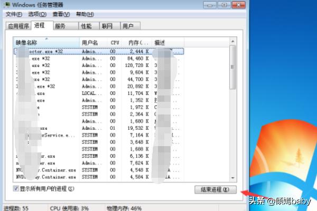317x211 pixels.
Task: Click the 进程数: 55 status entry
Action: point(16,208)
